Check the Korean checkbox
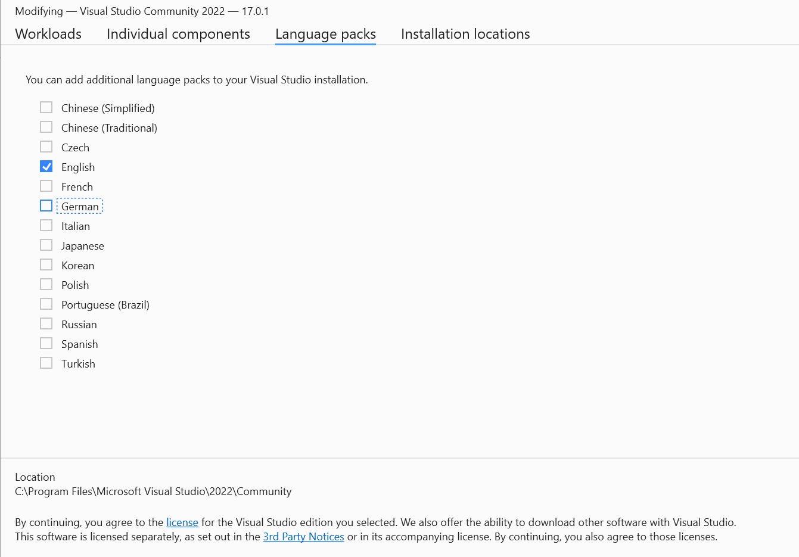 [46, 265]
